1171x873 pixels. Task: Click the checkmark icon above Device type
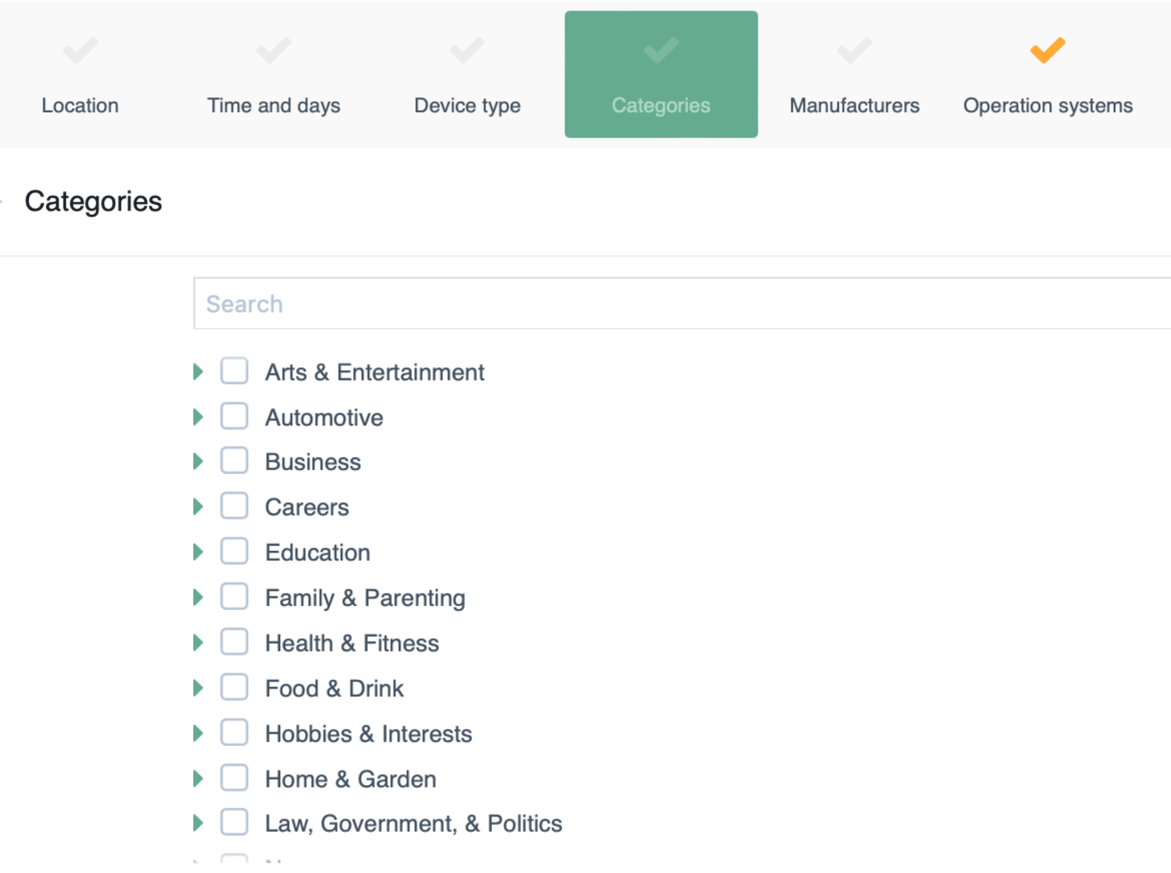pyautogui.click(x=467, y=50)
